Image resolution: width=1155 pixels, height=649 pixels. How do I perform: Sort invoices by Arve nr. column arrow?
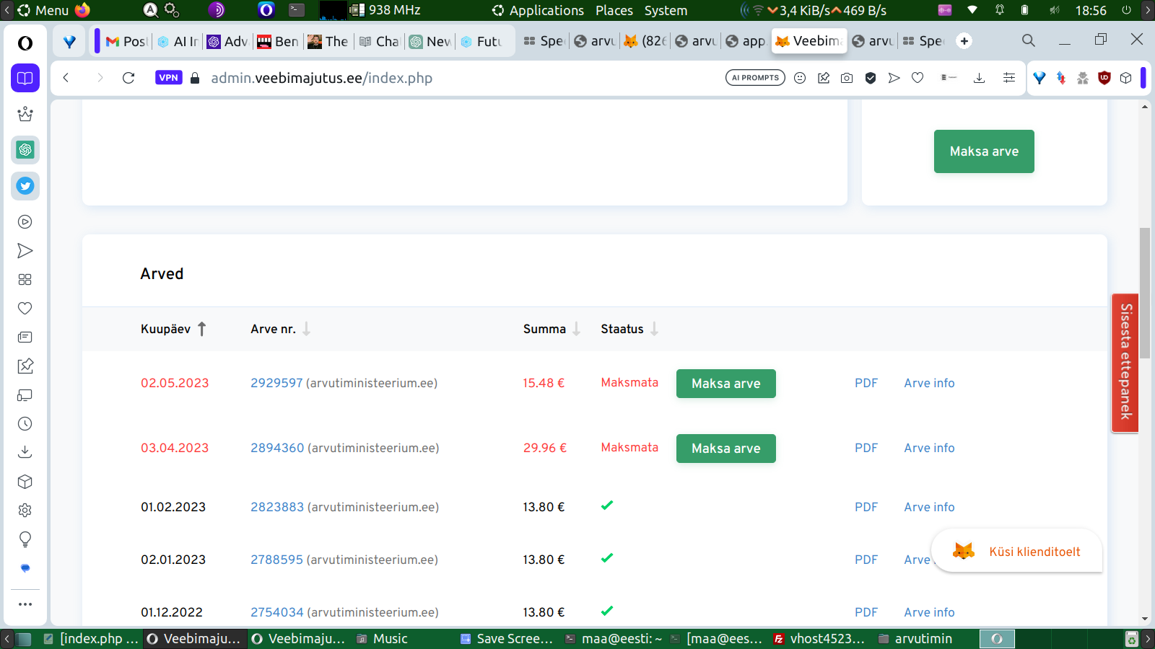tap(307, 329)
